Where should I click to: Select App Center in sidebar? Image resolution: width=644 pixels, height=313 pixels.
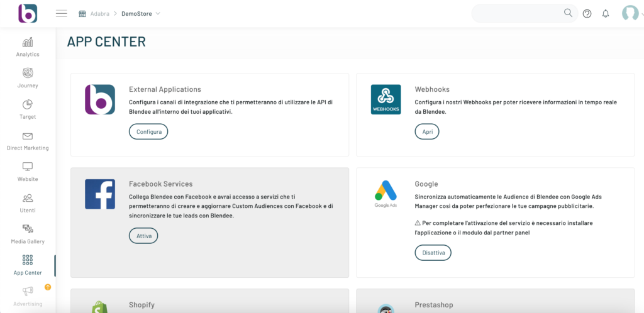(x=28, y=265)
